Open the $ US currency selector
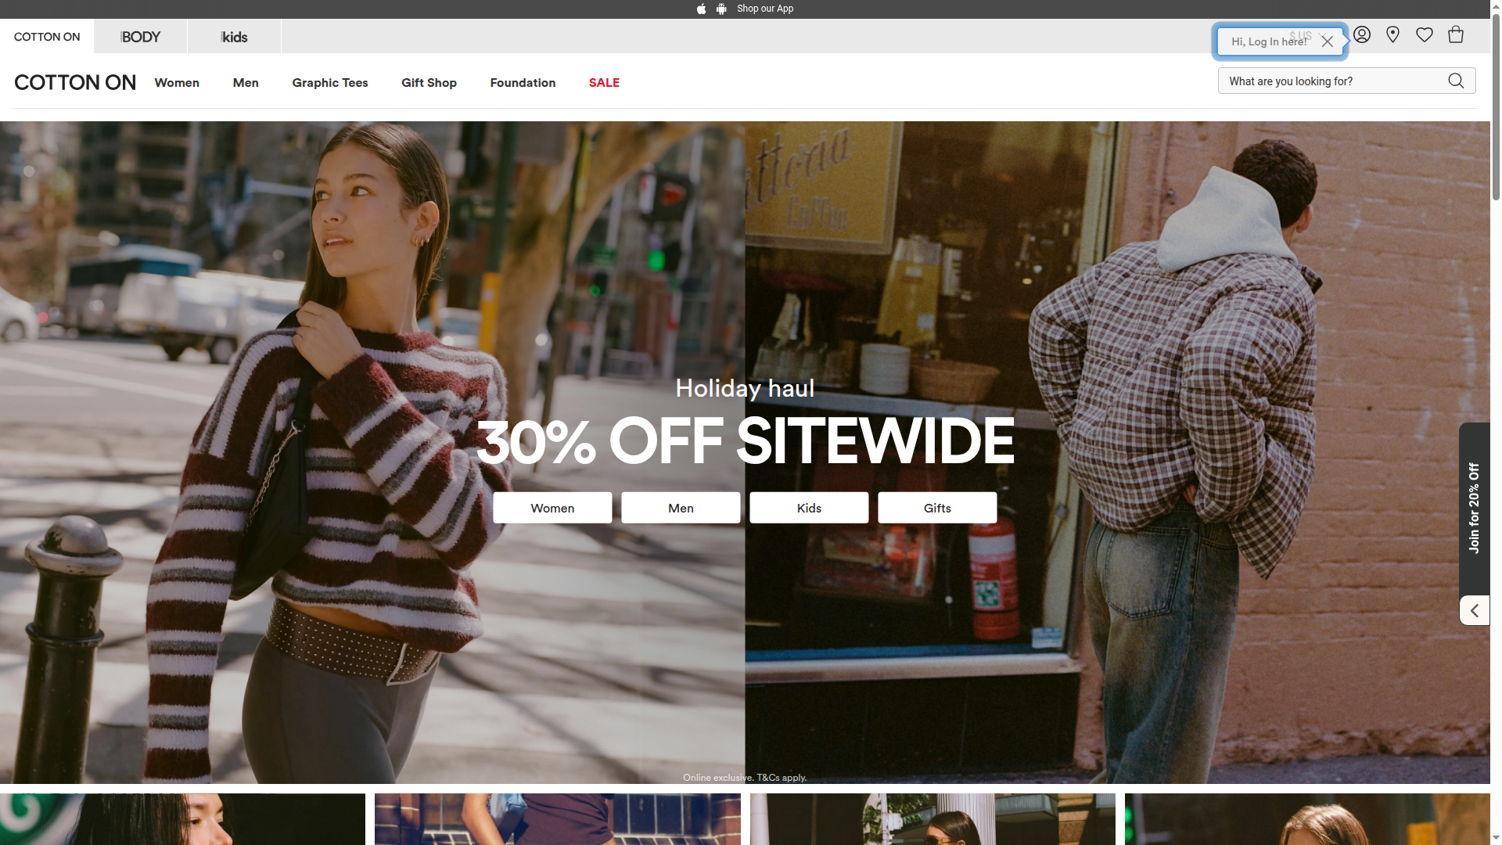Screen dimensions: 1502x845 [1301, 35]
